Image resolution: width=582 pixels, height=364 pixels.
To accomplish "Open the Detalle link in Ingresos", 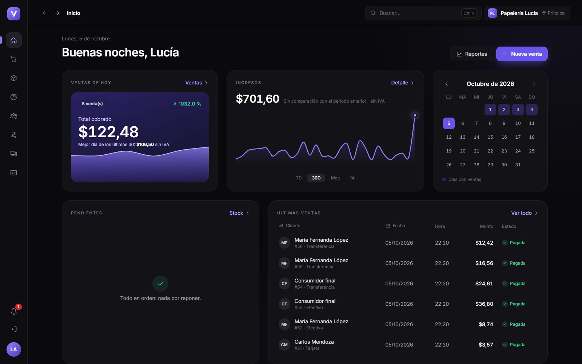I will pyautogui.click(x=403, y=83).
